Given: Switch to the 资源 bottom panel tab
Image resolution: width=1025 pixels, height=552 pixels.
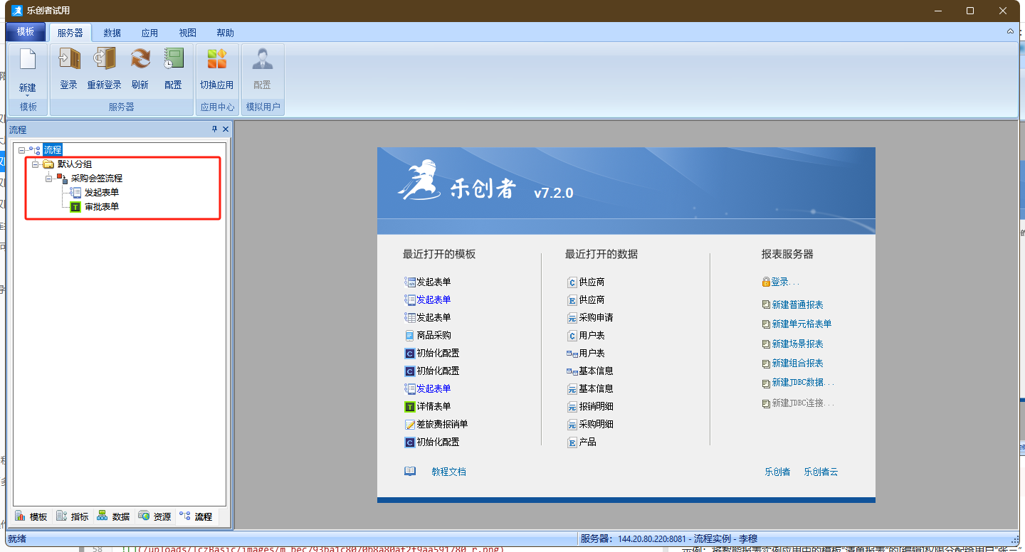Looking at the screenshot, I should tap(154, 516).
